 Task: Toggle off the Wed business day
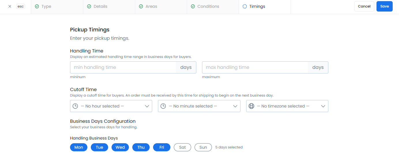tap(120, 147)
